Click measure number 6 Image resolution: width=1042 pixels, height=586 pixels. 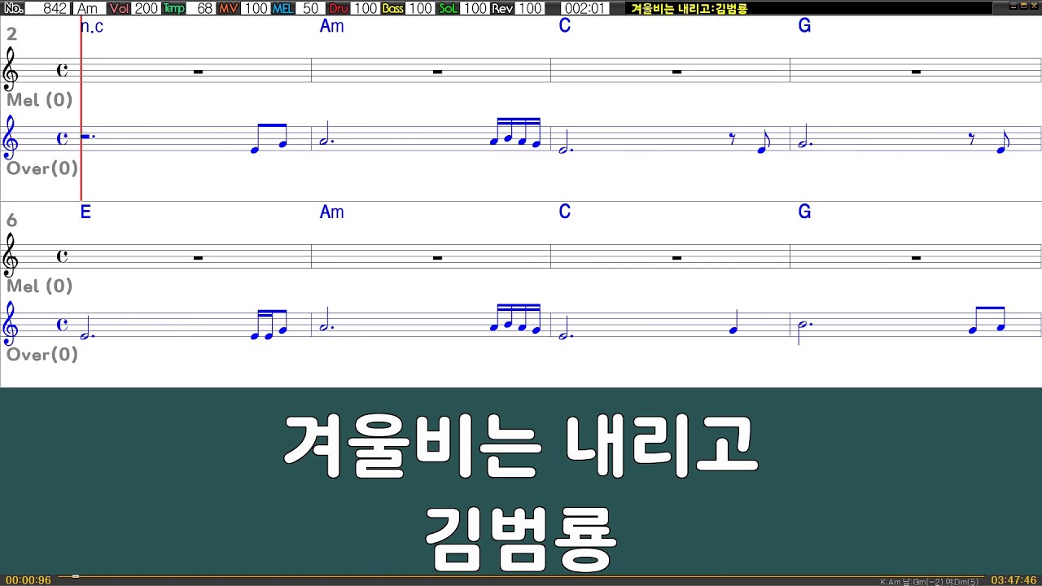[11, 221]
